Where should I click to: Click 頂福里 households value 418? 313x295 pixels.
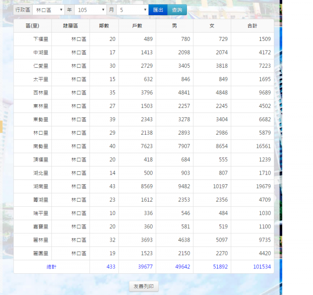[x=148, y=159]
